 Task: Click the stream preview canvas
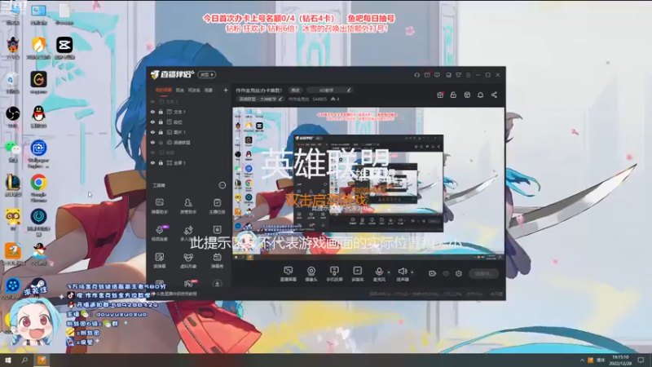368,183
